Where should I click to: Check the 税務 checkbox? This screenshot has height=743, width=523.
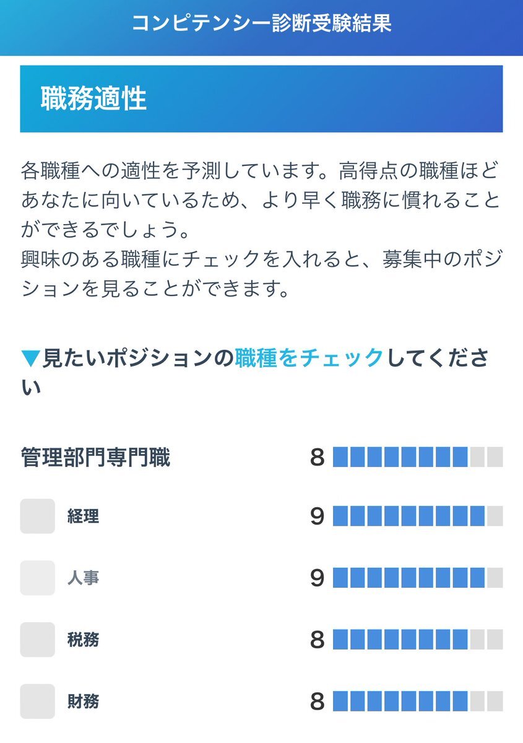tap(38, 640)
